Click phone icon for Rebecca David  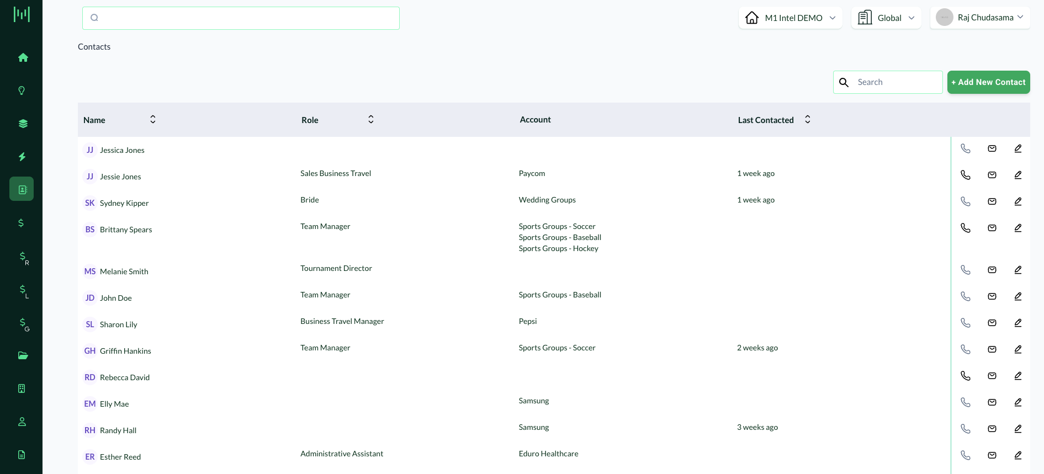pyautogui.click(x=965, y=376)
